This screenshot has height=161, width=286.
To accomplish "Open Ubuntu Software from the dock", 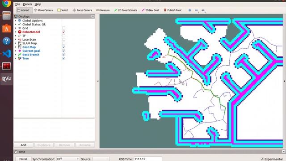I will (x=6, y=29).
